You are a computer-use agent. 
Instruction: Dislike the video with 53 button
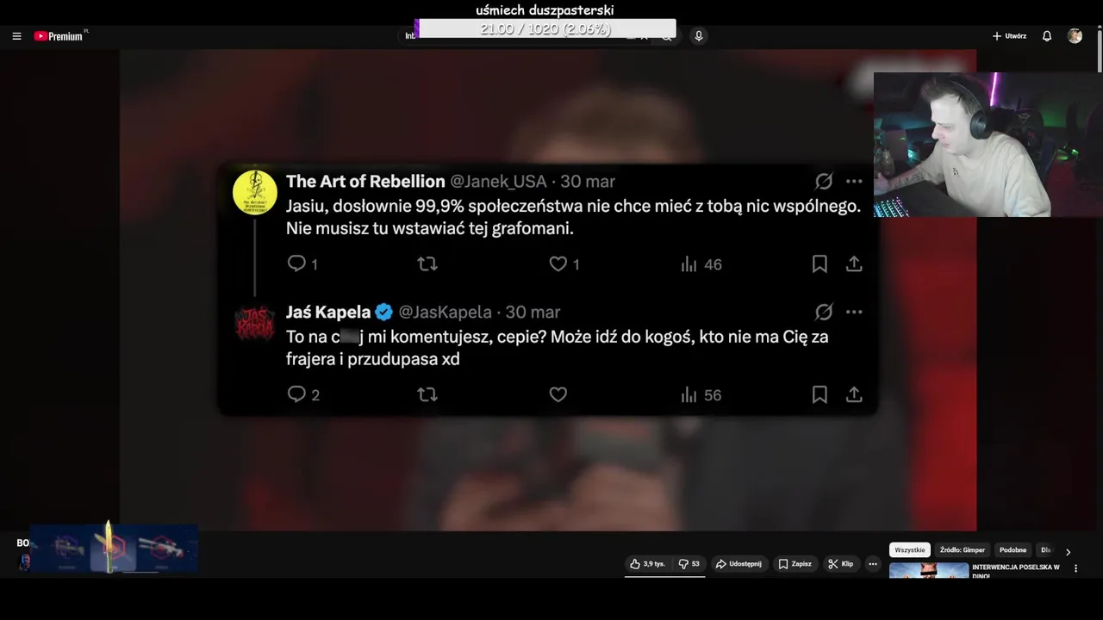[689, 564]
